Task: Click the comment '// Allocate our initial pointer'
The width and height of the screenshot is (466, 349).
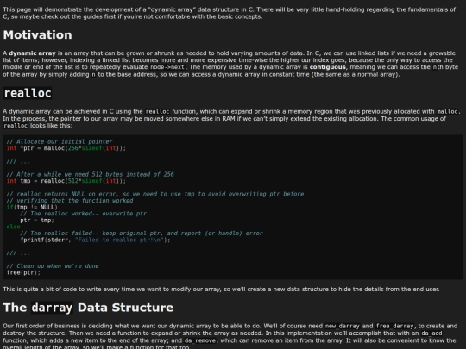Action: [60, 141]
